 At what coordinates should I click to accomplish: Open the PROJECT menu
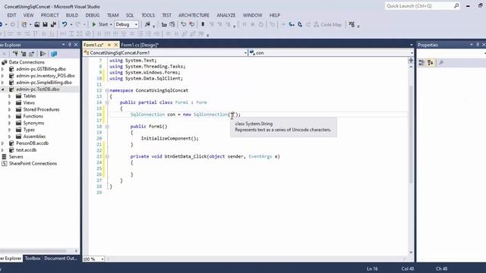pyautogui.click(x=49, y=15)
